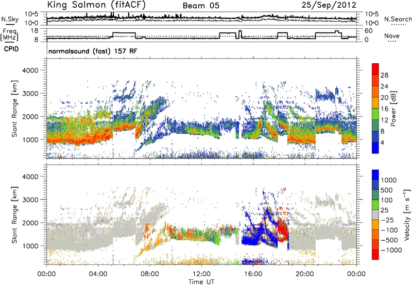Click the "2000" tick of the power panel
The width and height of the screenshot is (412, 285).
[x=30, y=116]
